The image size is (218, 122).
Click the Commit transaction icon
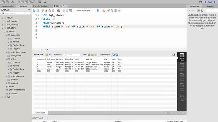pyautogui.click(x=64, y=11)
